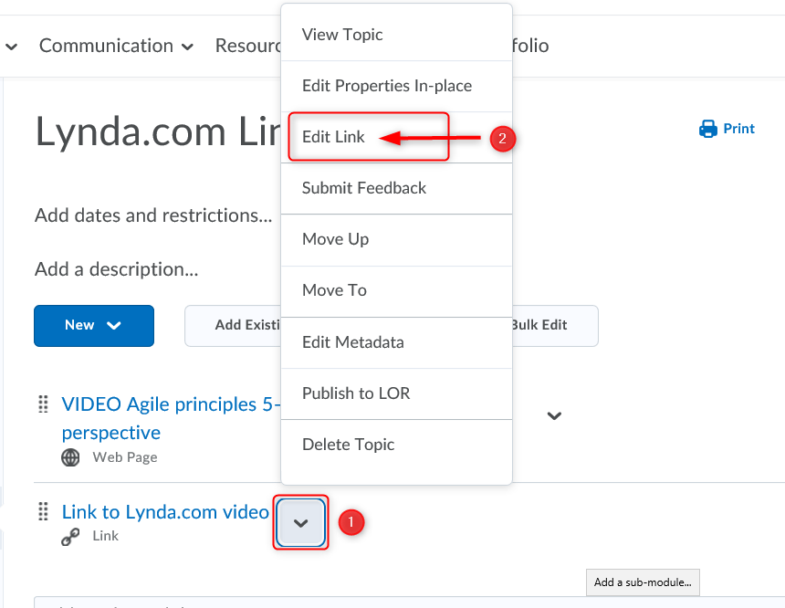Click the chain Link type icon
Screen dimensions: 785x608
[70, 537]
